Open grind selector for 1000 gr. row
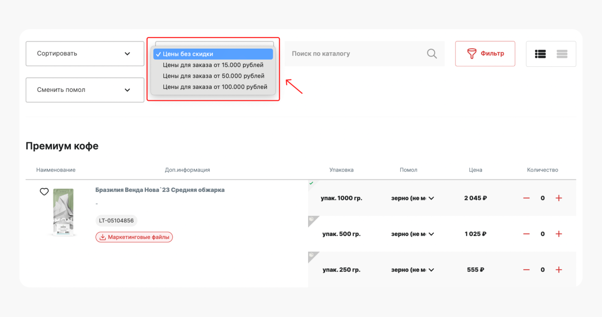The width and height of the screenshot is (602, 317). [x=412, y=198]
